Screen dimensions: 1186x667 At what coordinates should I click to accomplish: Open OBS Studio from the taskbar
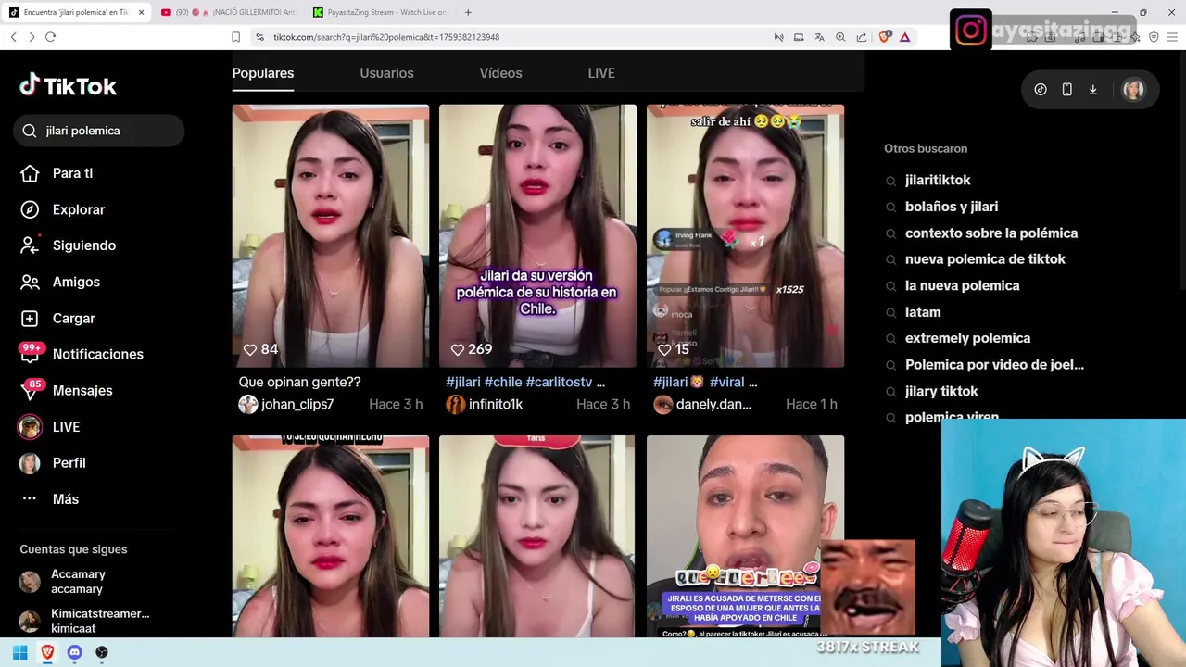(x=102, y=652)
